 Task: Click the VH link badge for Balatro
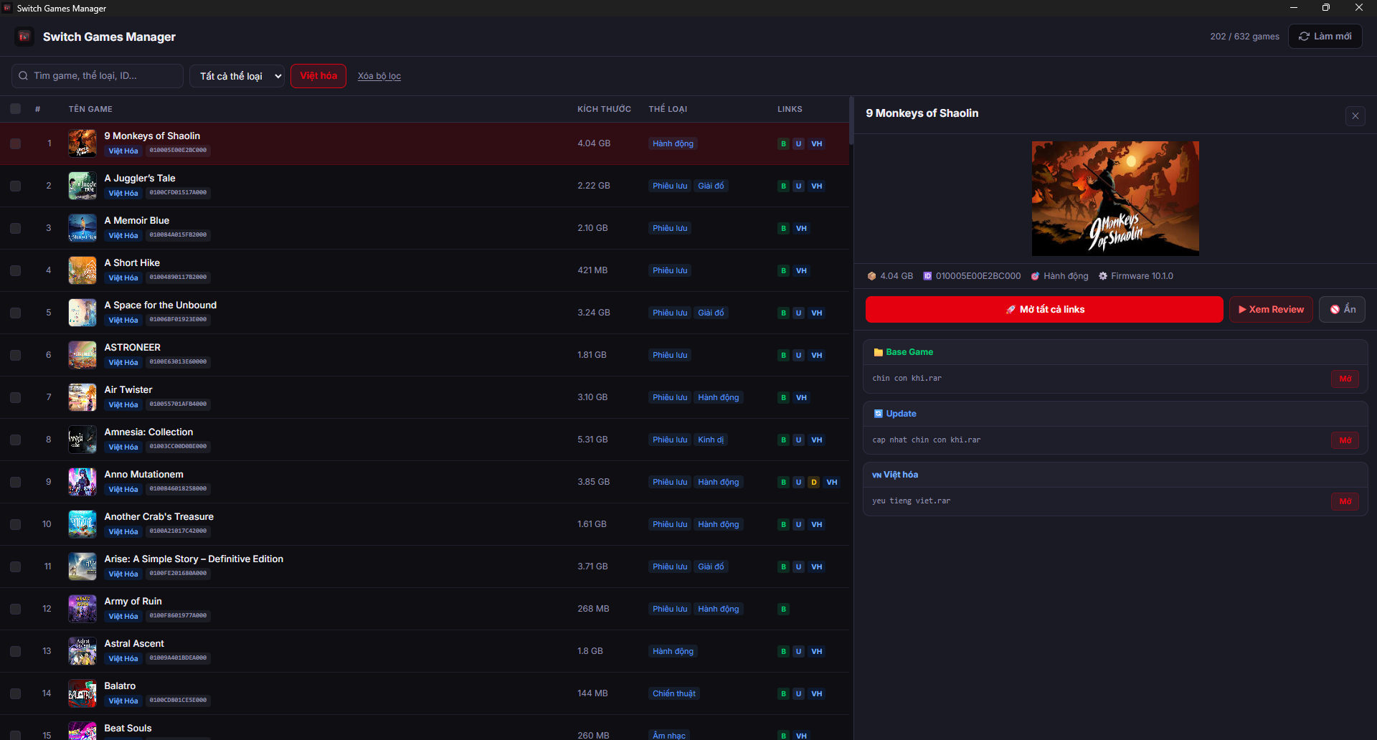(816, 694)
